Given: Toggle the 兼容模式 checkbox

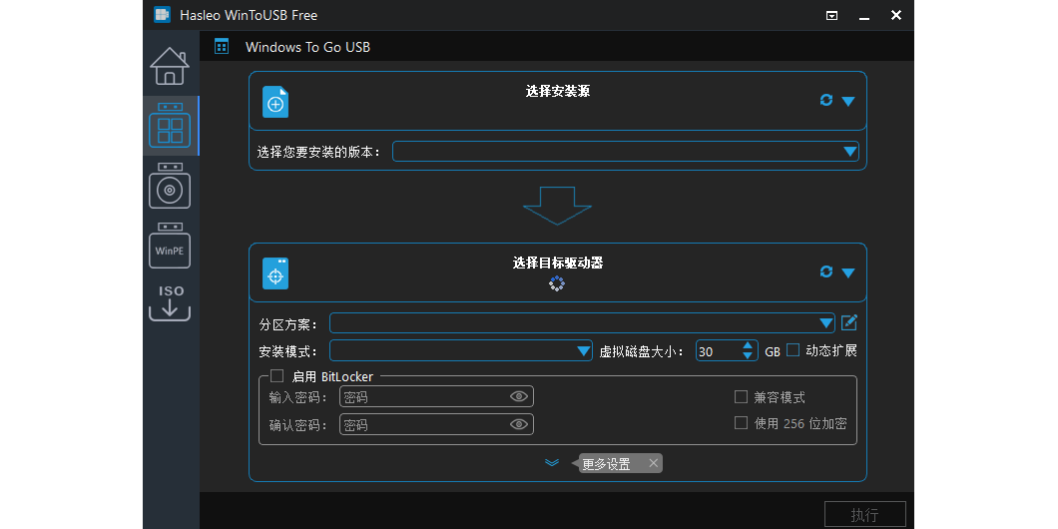Looking at the screenshot, I should 741,397.
